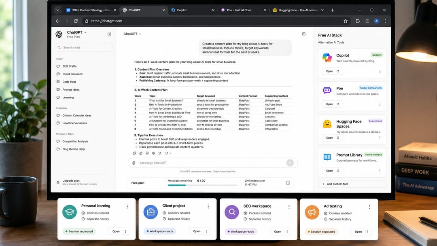Click the Message ChatGPT input box
Viewport: 437px width, 246px height.
coord(213,163)
